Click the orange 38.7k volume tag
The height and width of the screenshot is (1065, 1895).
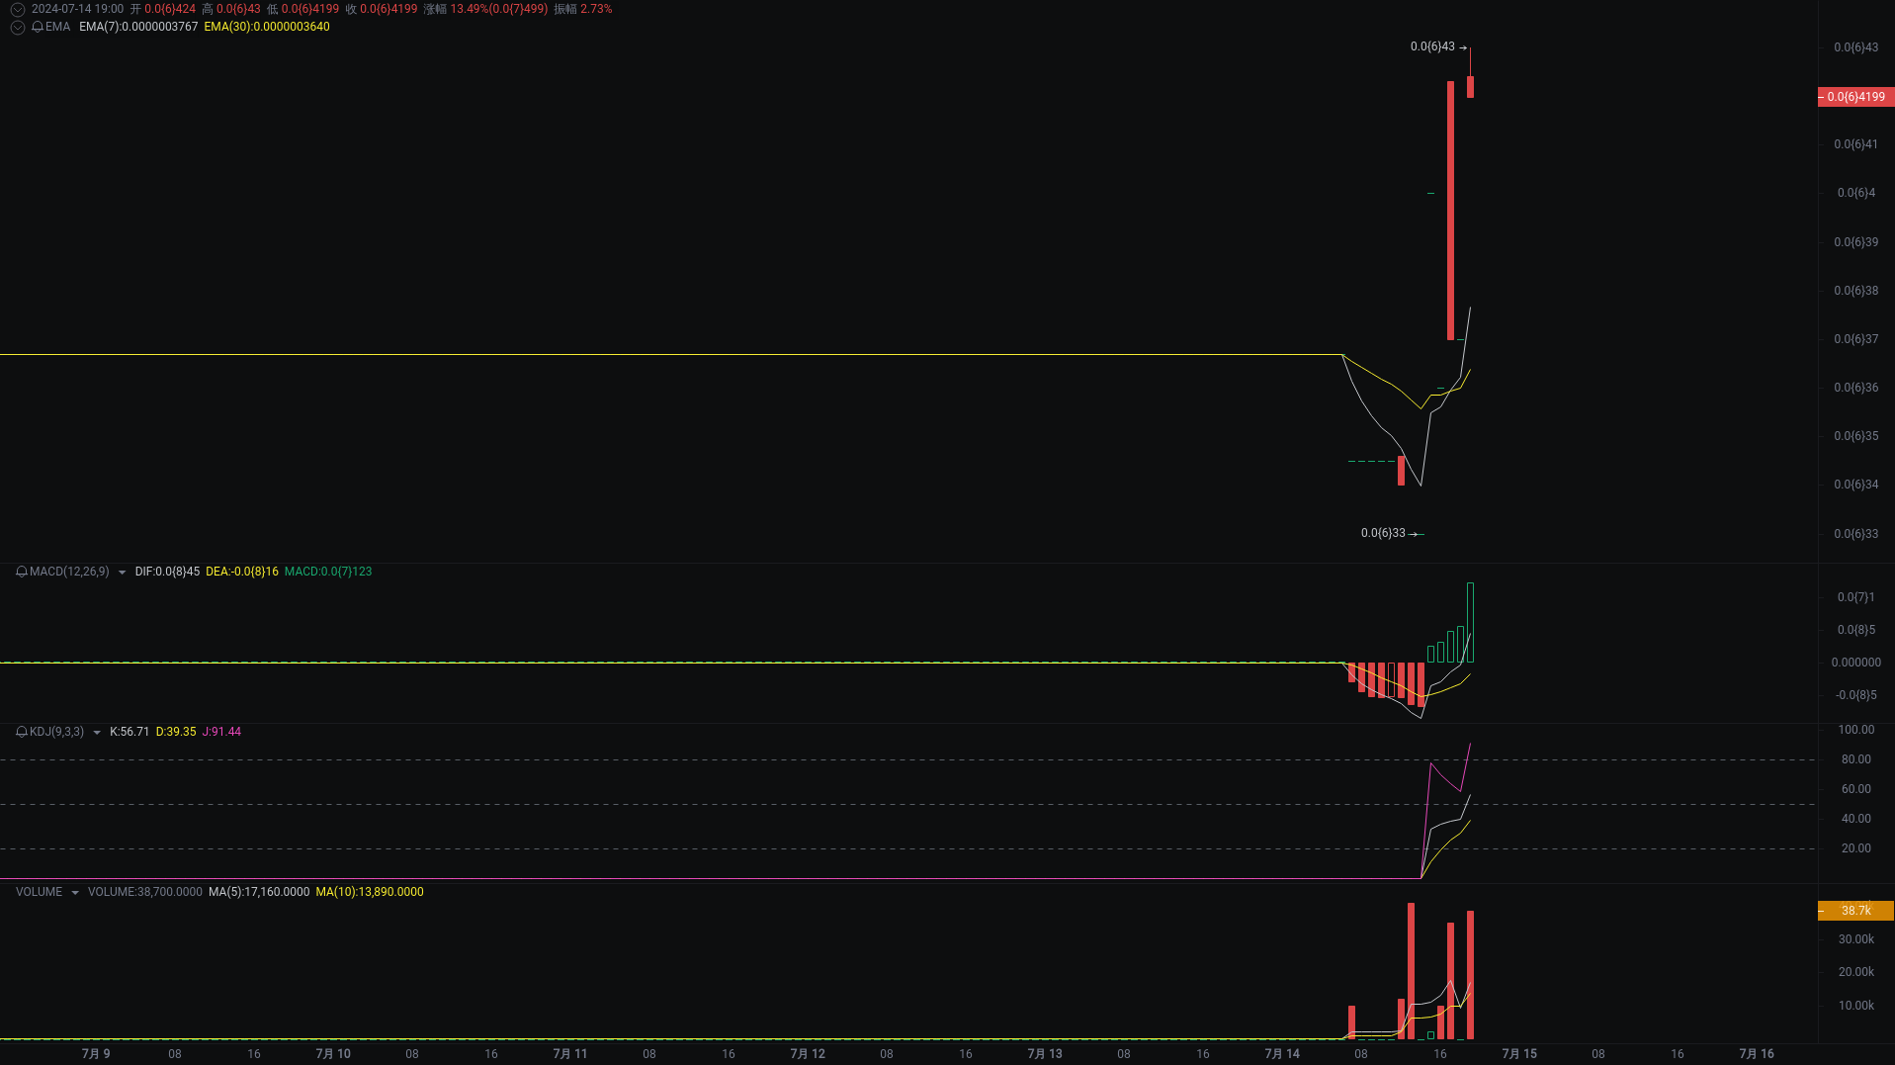click(1854, 910)
